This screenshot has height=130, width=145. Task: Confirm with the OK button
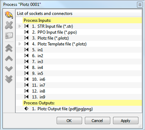tap(69, 120)
